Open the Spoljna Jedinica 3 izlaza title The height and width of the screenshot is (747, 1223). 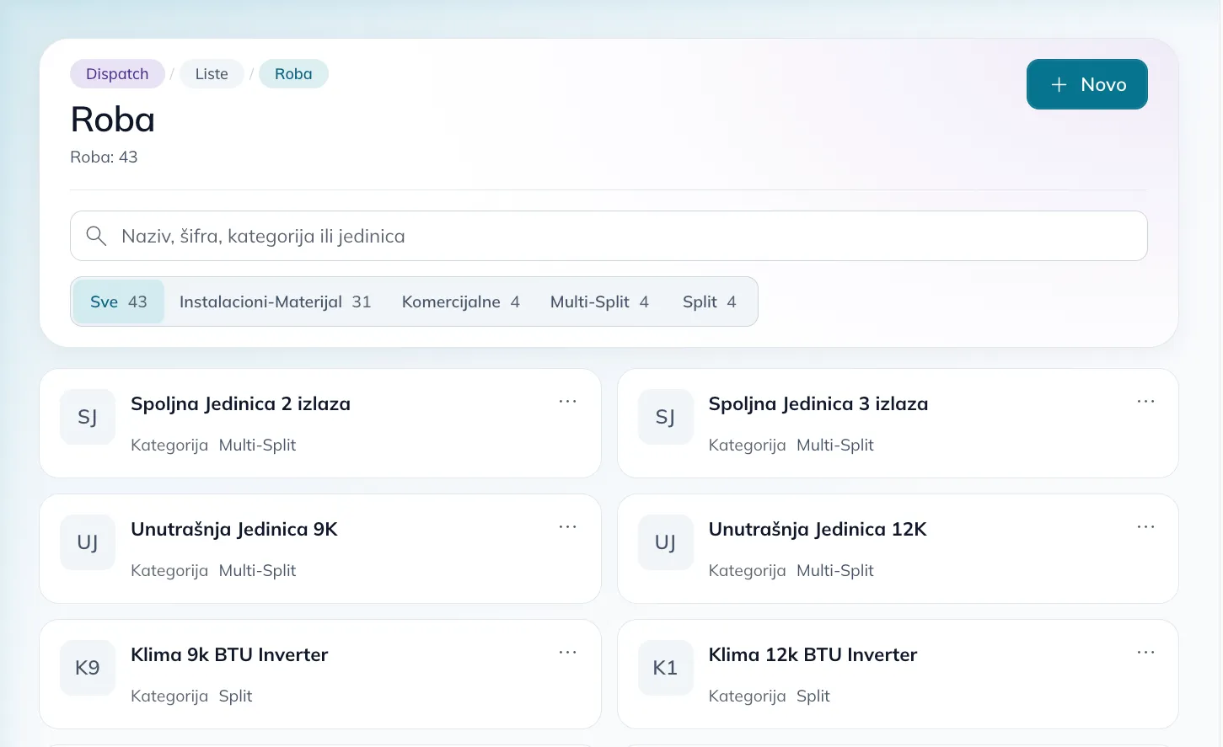click(x=818, y=404)
